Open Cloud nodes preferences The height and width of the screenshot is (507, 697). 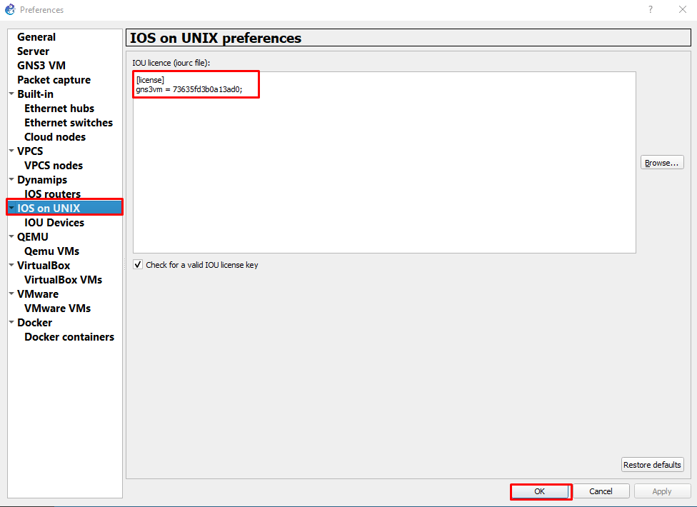click(55, 137)
